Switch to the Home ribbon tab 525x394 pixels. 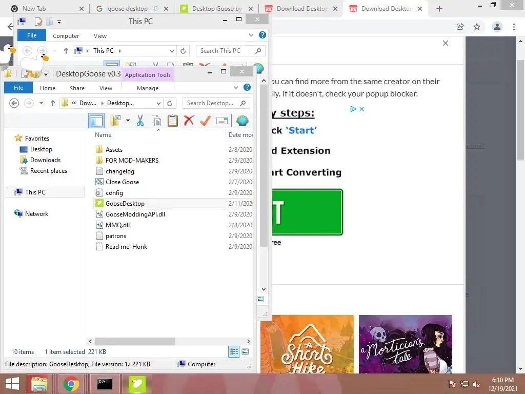(x=48, y=88)
